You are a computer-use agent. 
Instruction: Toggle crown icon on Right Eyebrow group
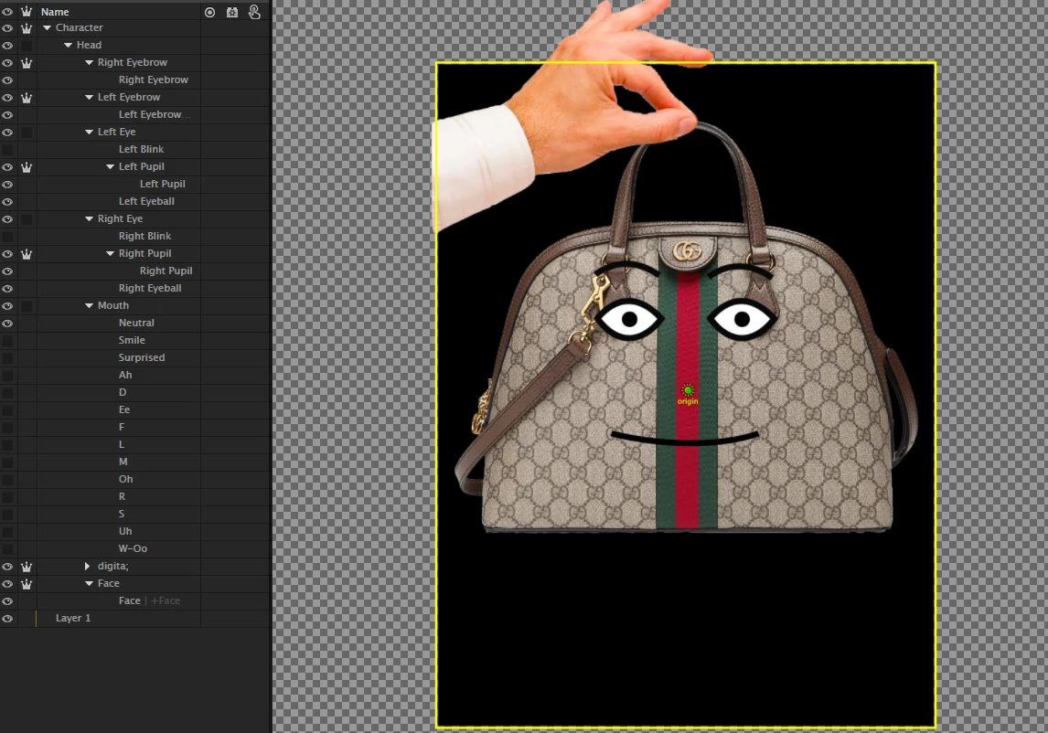pyautogui.click(x=27, y=63)
